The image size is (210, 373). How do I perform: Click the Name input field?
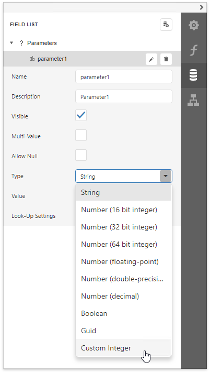[x=124, y=76]
